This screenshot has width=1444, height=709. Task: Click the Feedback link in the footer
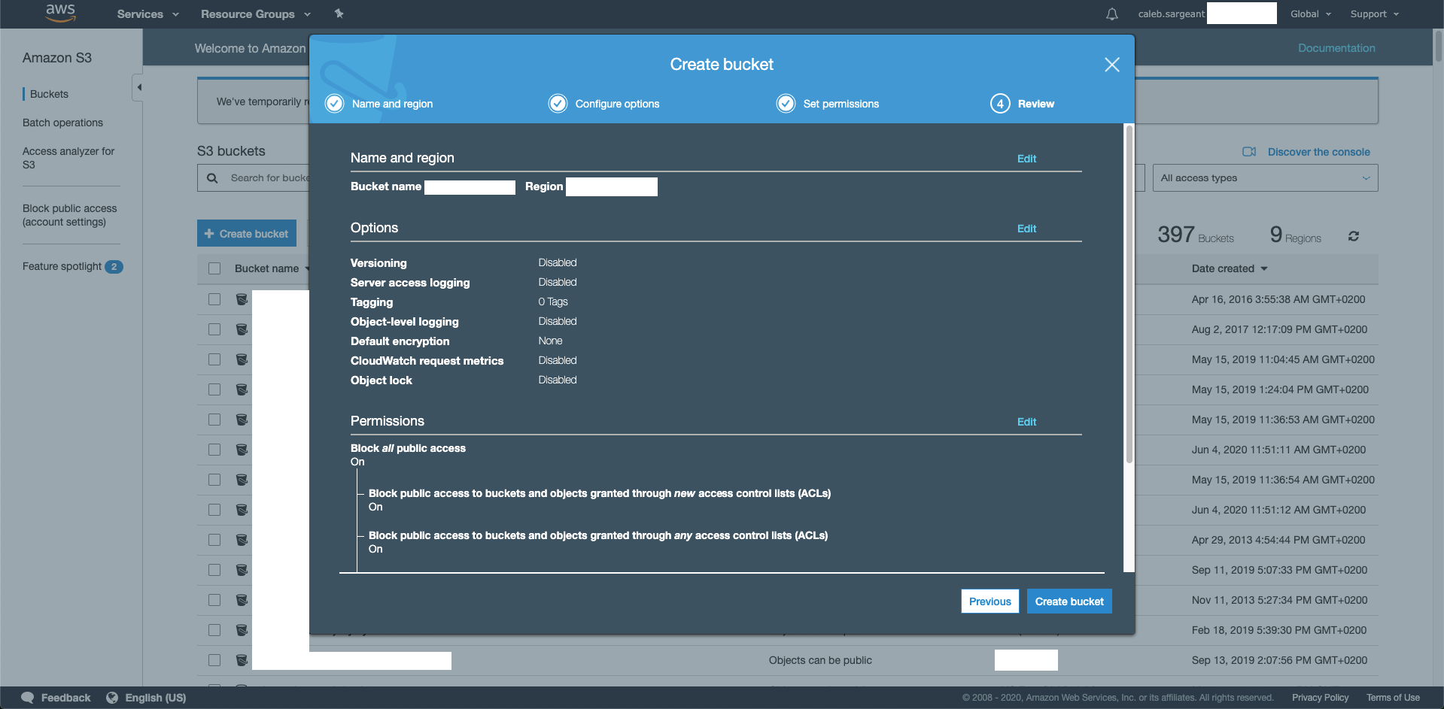[56, 698]
